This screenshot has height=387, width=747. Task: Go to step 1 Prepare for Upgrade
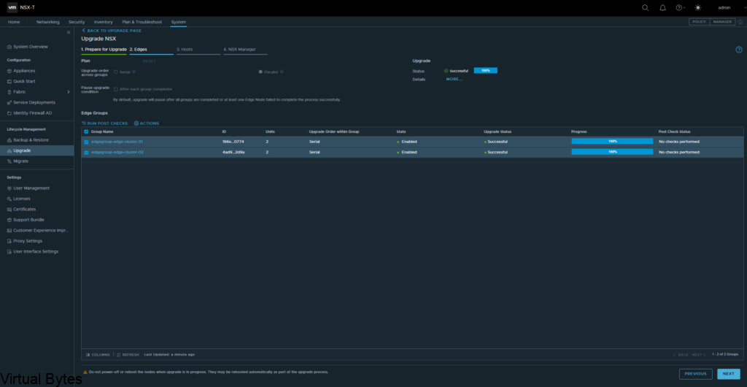point(104,50)
